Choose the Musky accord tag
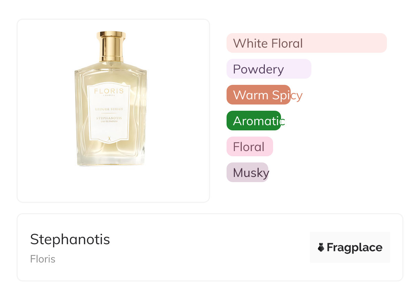The height and width of the screenshot is (298, 420). tap(247, 172)
